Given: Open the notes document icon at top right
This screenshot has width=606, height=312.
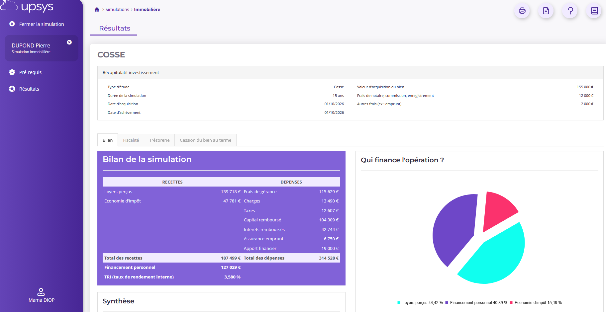Looking at the screenshot, I should coord(594,11).
